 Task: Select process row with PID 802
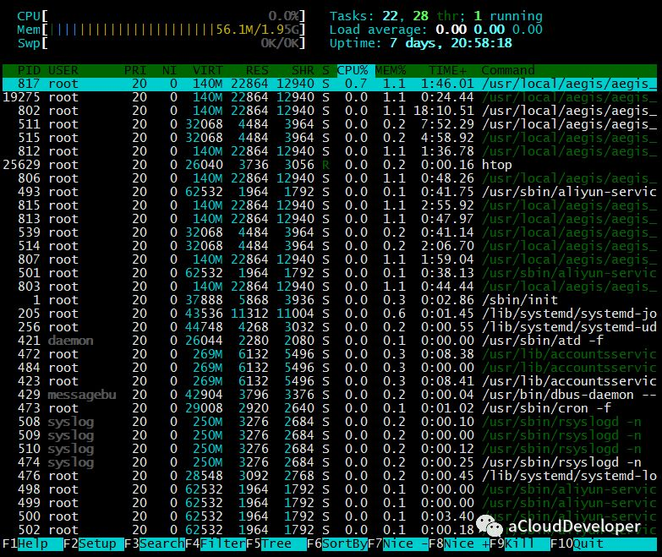[x=330, y=111]
